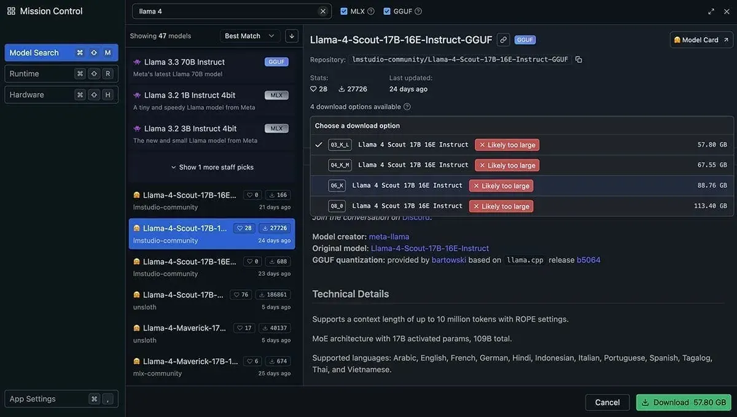
Task: Click Likely too large tag on Q8_0 row
Action: coord(501,206)
